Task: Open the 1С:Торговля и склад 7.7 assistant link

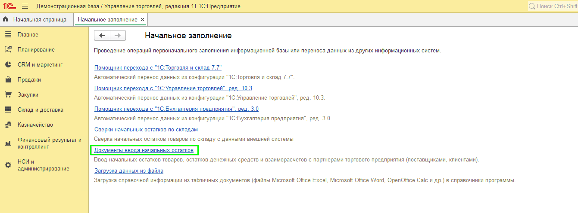Action: [x=158, y=68]
